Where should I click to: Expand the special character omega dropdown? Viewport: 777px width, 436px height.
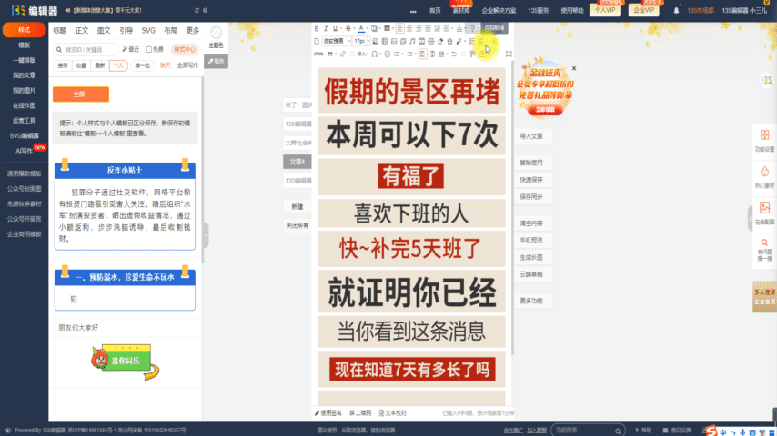(380, 54)
